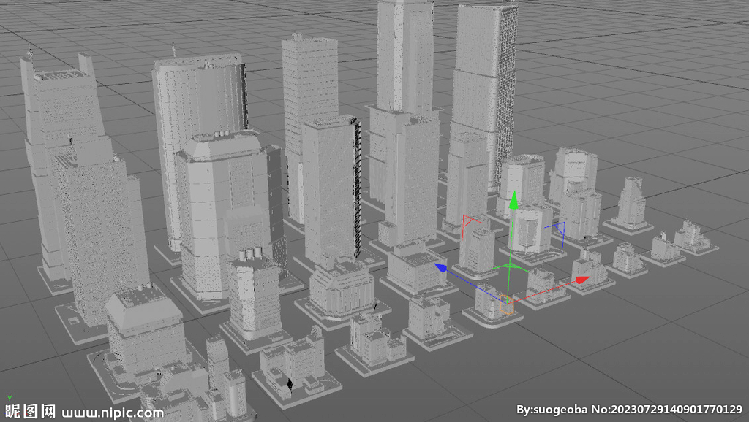Select the red X-axis arrow of move gizmo

581,280
